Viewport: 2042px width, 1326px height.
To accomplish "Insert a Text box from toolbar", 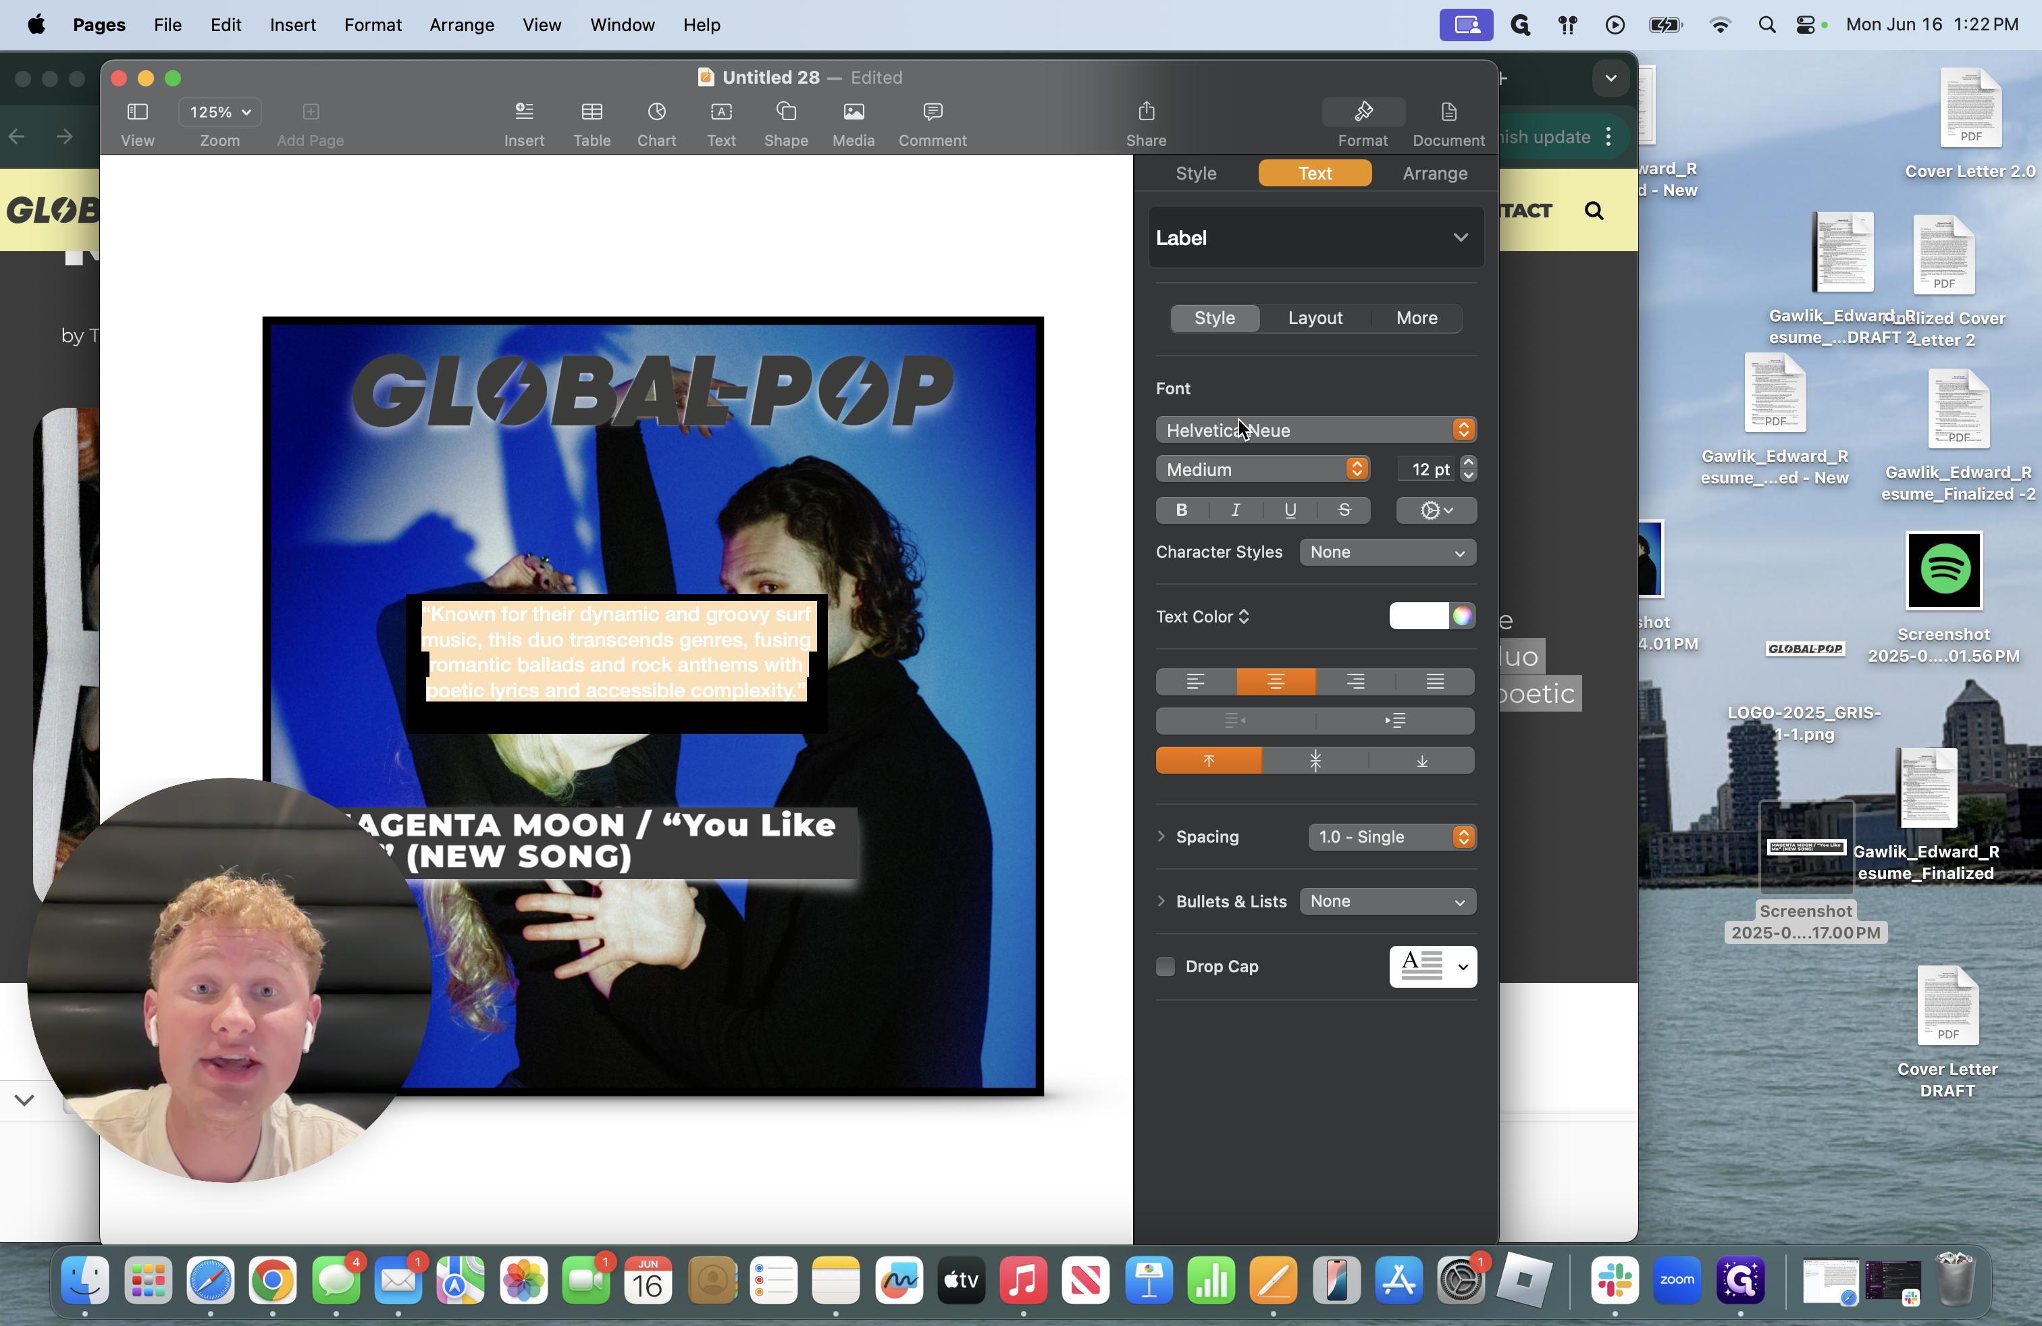I will [x=722, y=111].
